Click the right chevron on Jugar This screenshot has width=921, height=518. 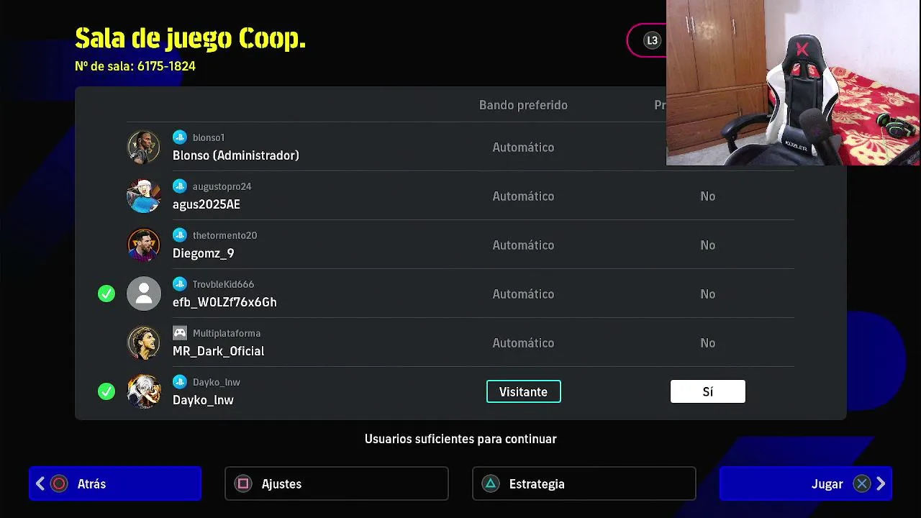pyautogui.click(x=881, y=484)
